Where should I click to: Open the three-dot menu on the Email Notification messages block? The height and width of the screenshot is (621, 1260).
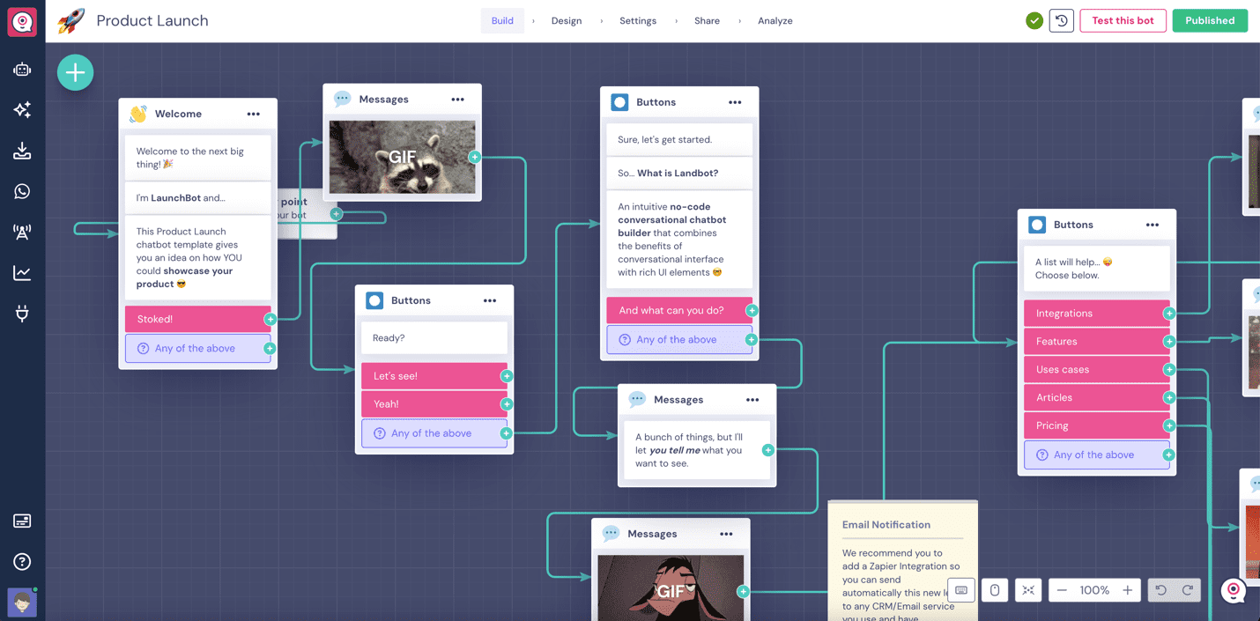pos(727,534)
